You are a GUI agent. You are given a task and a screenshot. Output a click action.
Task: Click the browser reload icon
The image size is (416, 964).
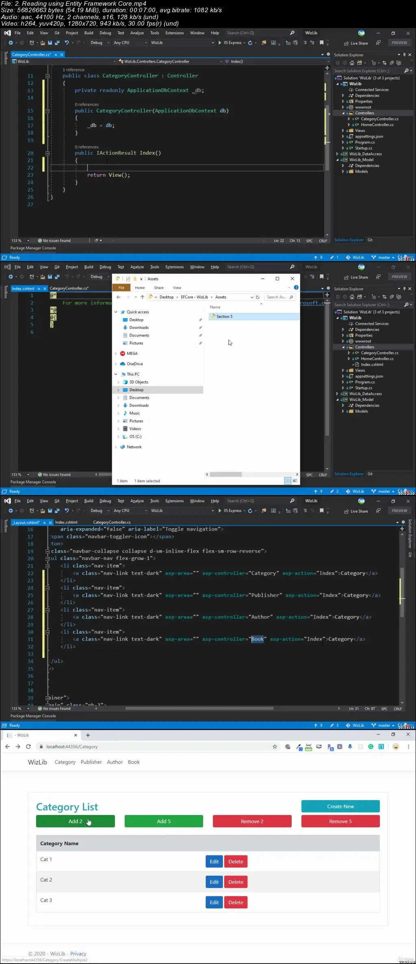[x=28, y=746]
